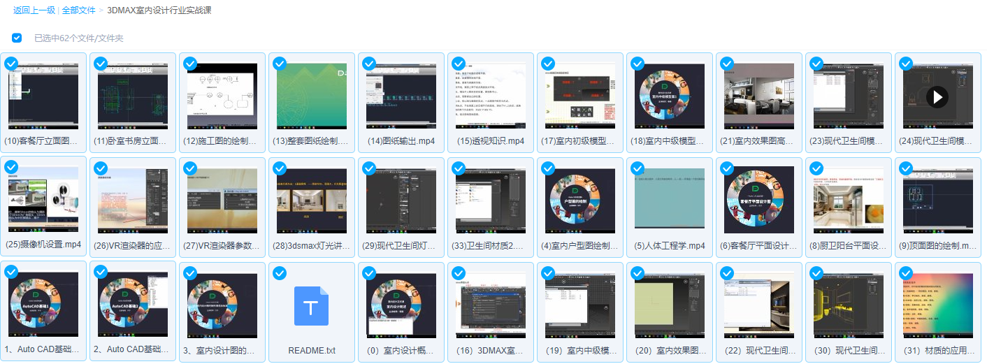Open the (21)室内效果图高 thumbnail
Screen dimensions: 987x364
758,96
